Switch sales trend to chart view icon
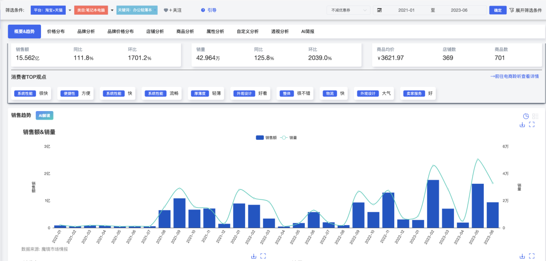The width and height of the screenshot is (546, 261). pos(526,117)
